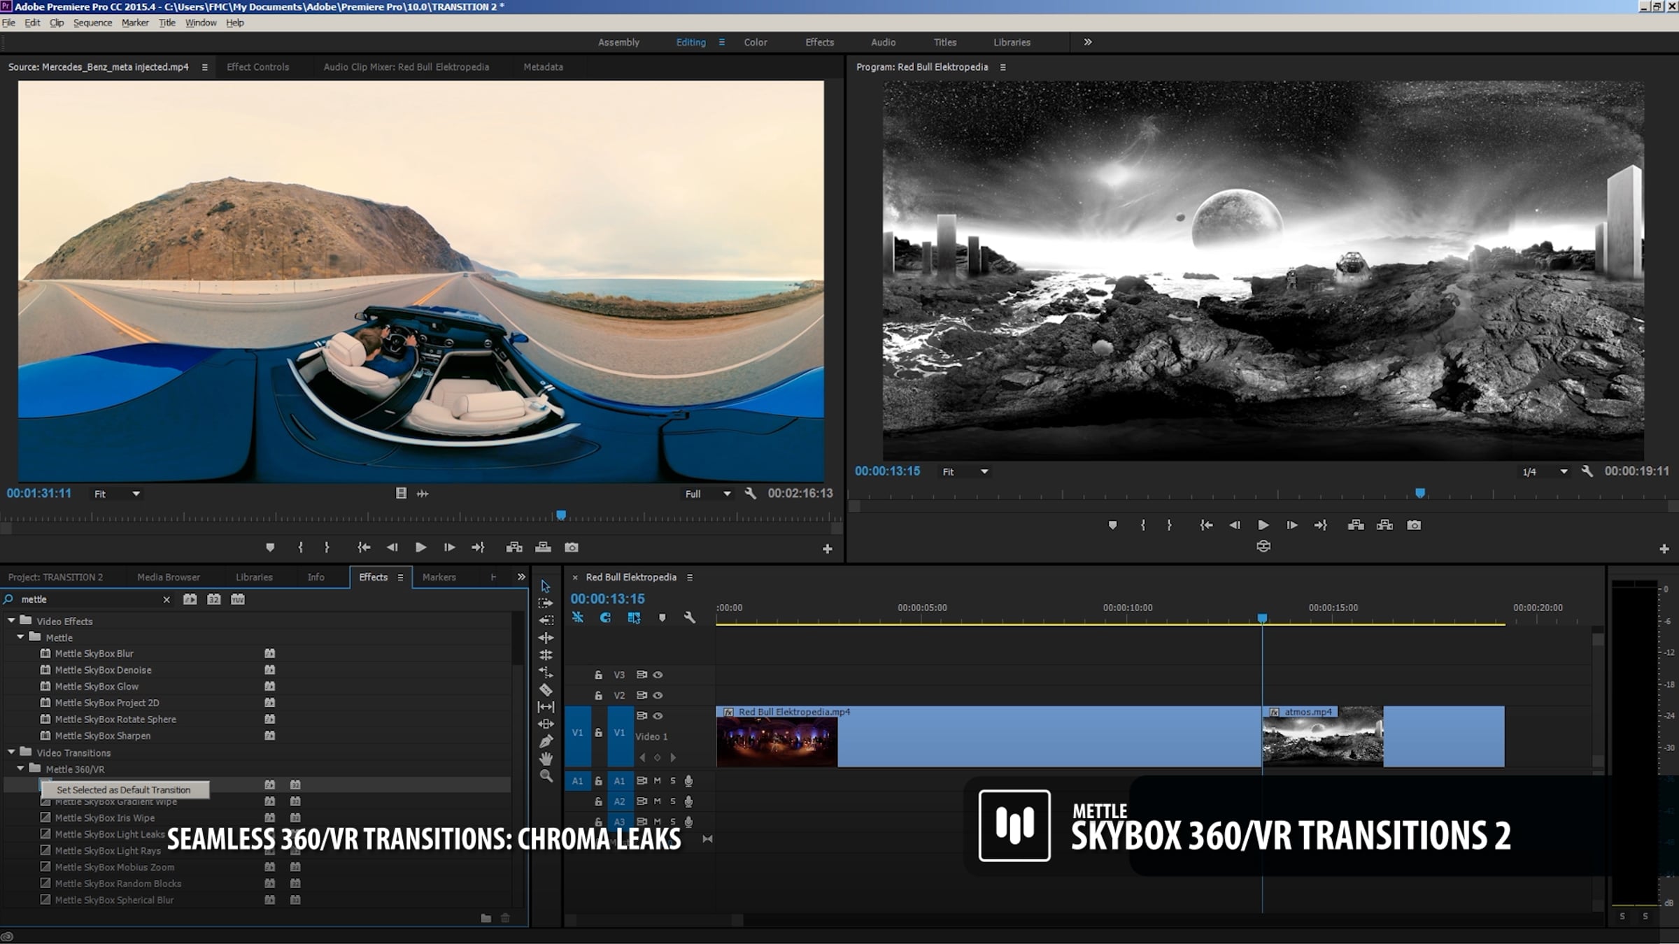Select the Track Select Forward tool
This screenshot has width=1679, height=944.
(546, 603)
